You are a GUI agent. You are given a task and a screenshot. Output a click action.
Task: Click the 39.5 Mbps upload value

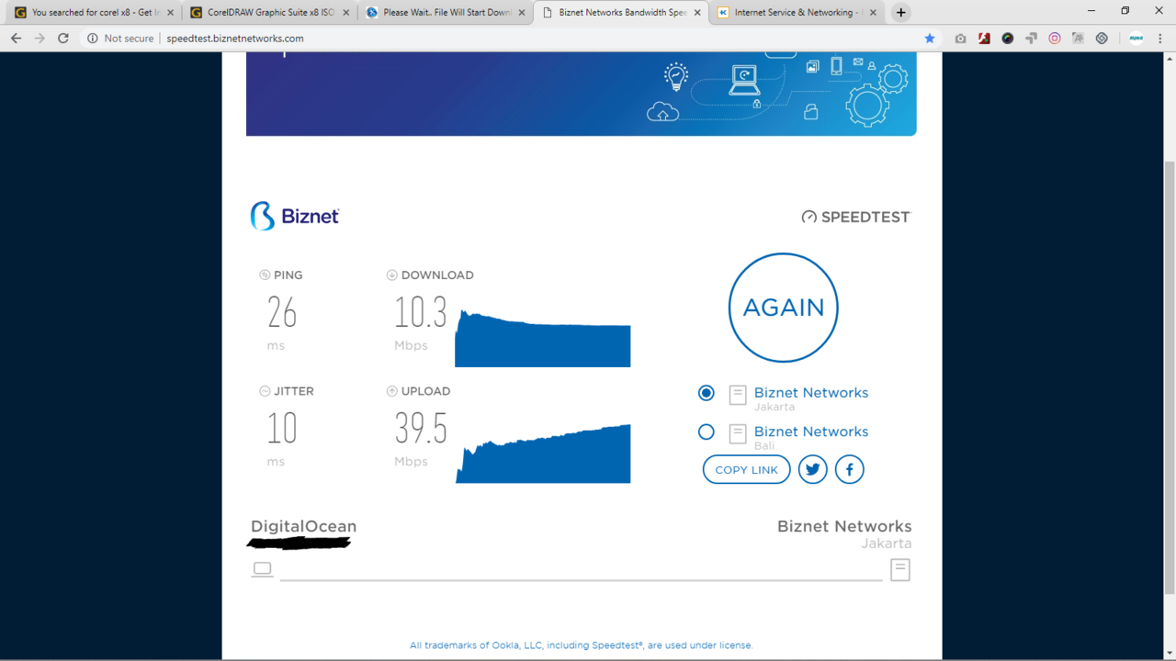(421, 429)
